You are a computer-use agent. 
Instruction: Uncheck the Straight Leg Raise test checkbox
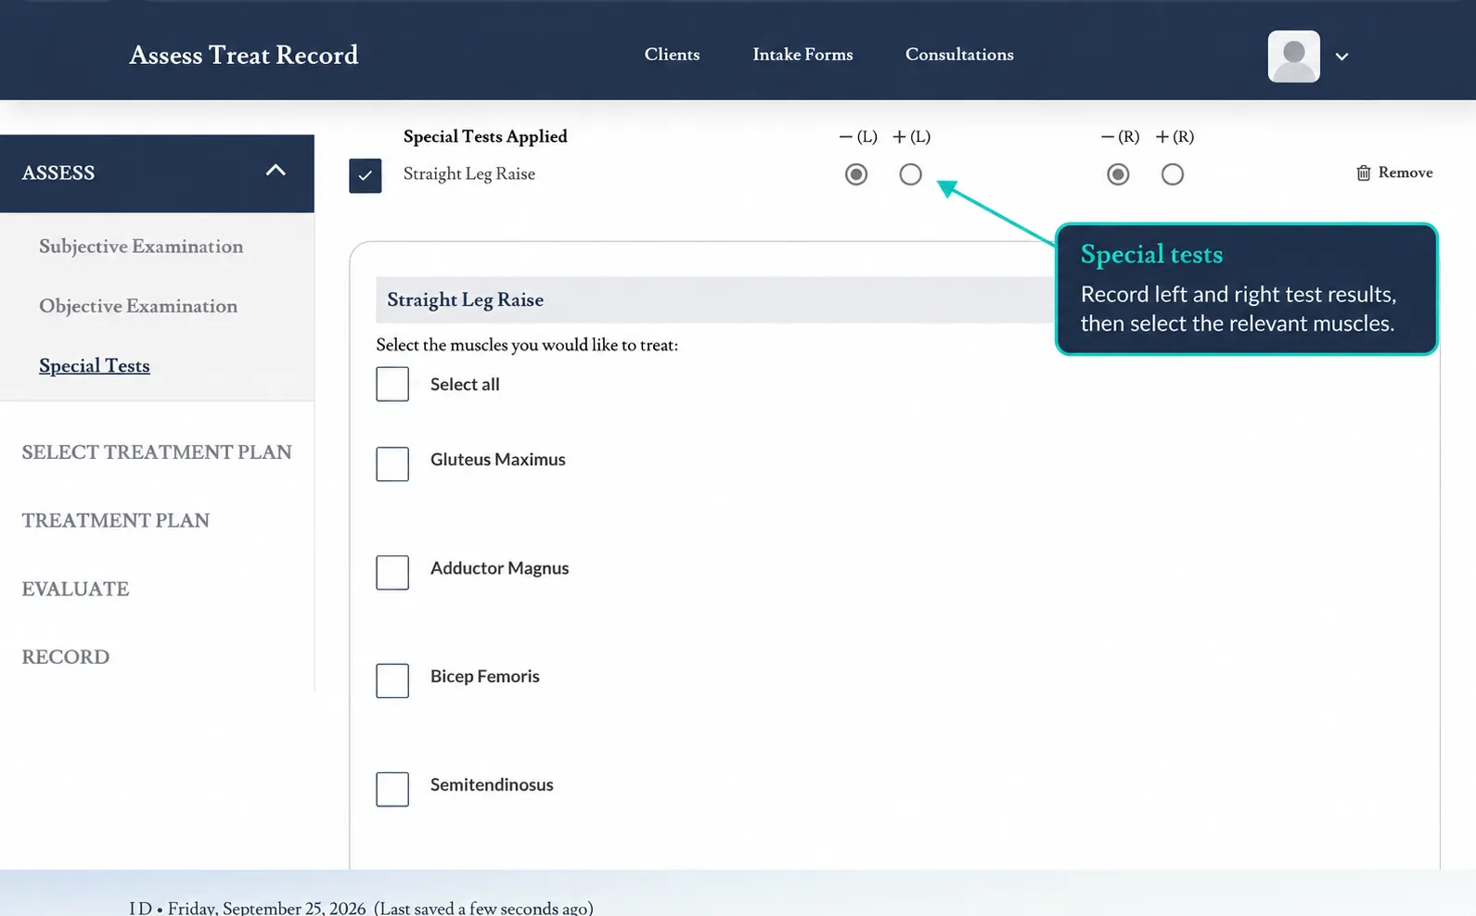click(366, 175)
